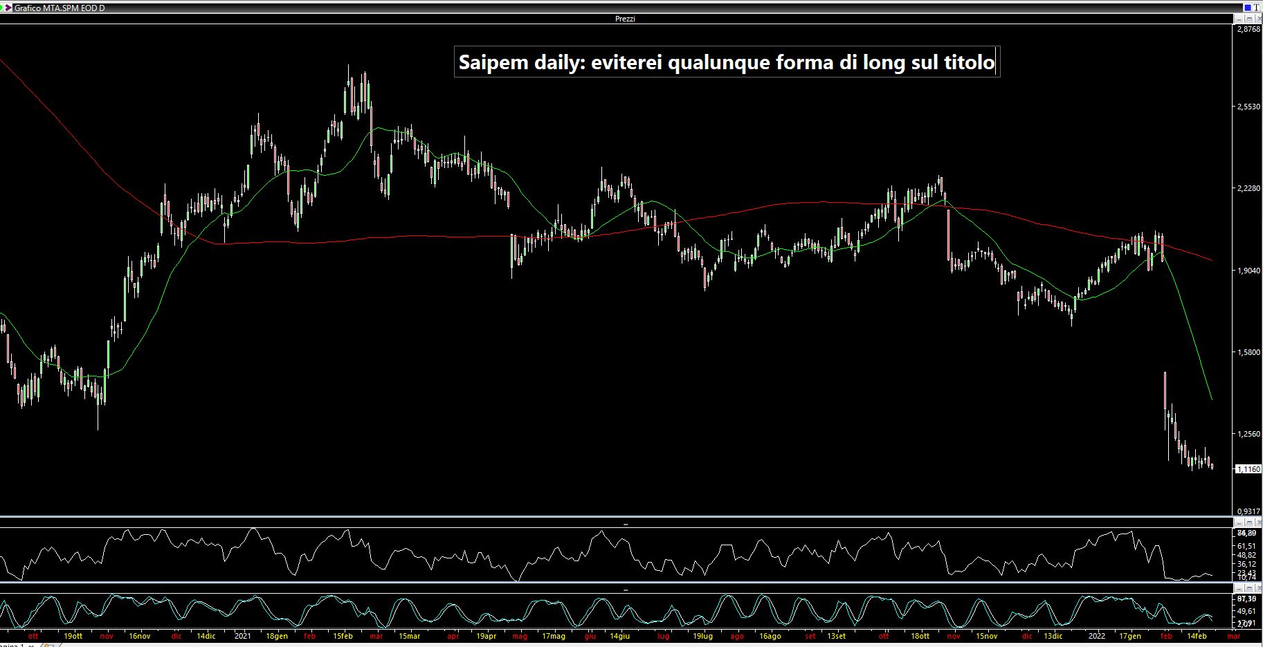This screenshot has height=647, width=1263.
Task: Maximize the Prezzi price pane
Action: tap(1249, 19)
